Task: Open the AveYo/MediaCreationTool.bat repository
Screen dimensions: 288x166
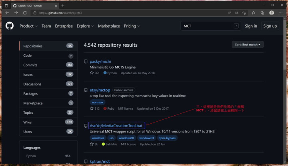Action: click(x=116, y=126)
